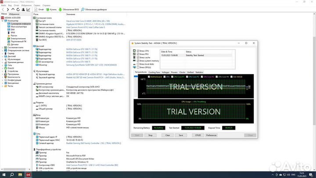Click Save button in Stability Test
This screenshot has height=178, width=316.
[x=181, y=135]
